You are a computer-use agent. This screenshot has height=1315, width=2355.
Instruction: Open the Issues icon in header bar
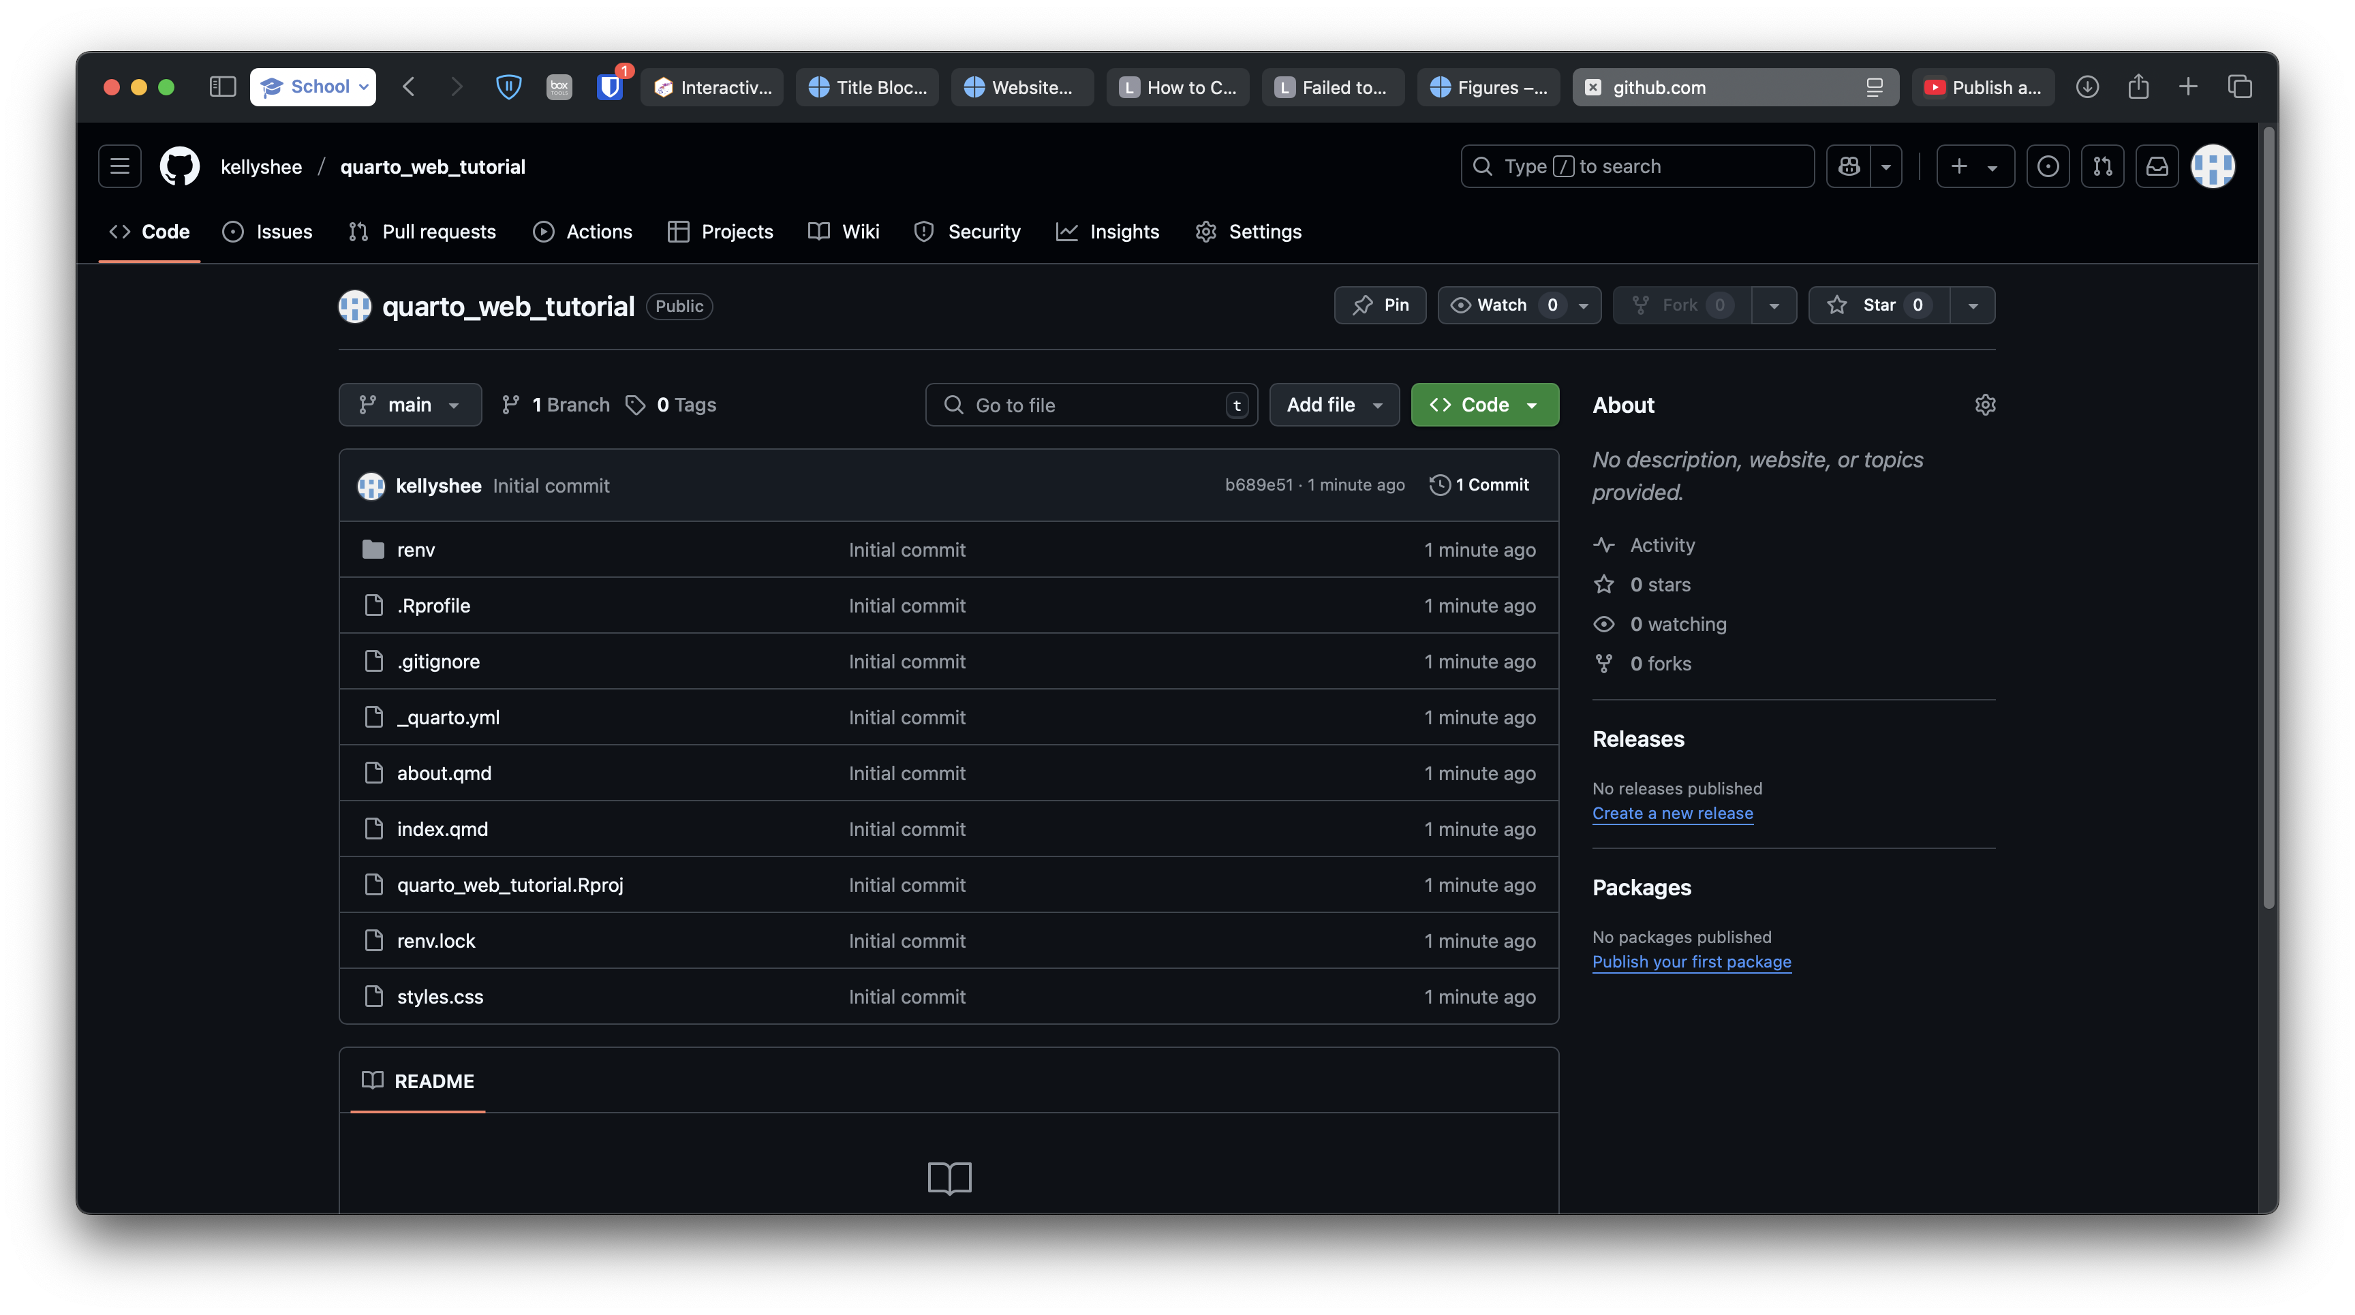point(2048,166)
